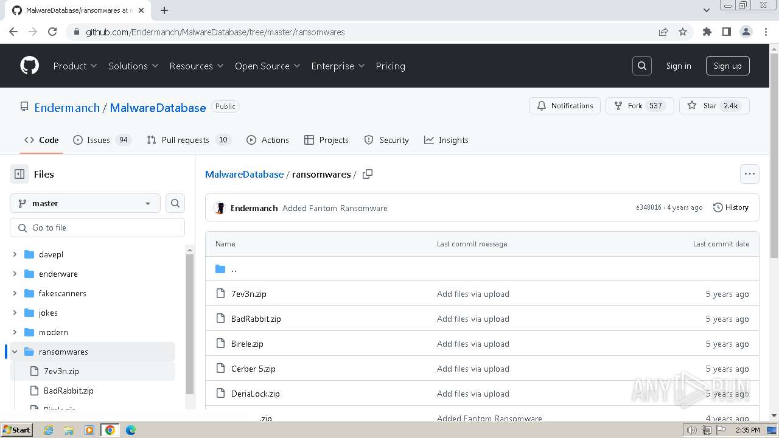The height and width of the screenshot is (438, 779).
Task: Open Cerber 5.zip in the file list
Action: click(x=253, y=369)
